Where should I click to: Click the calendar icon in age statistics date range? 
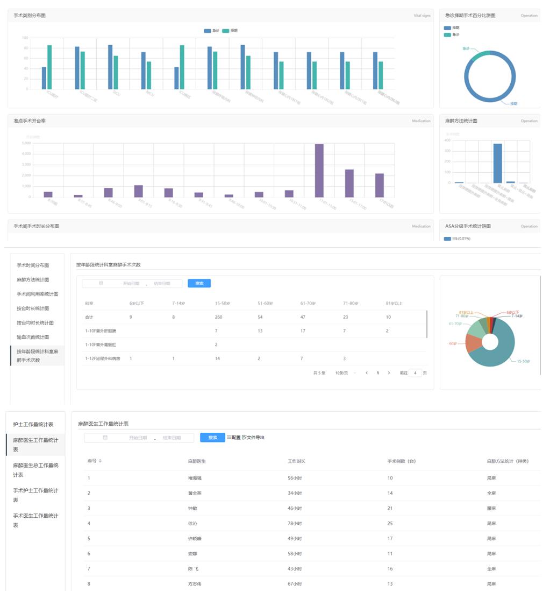tap(101, 283)
